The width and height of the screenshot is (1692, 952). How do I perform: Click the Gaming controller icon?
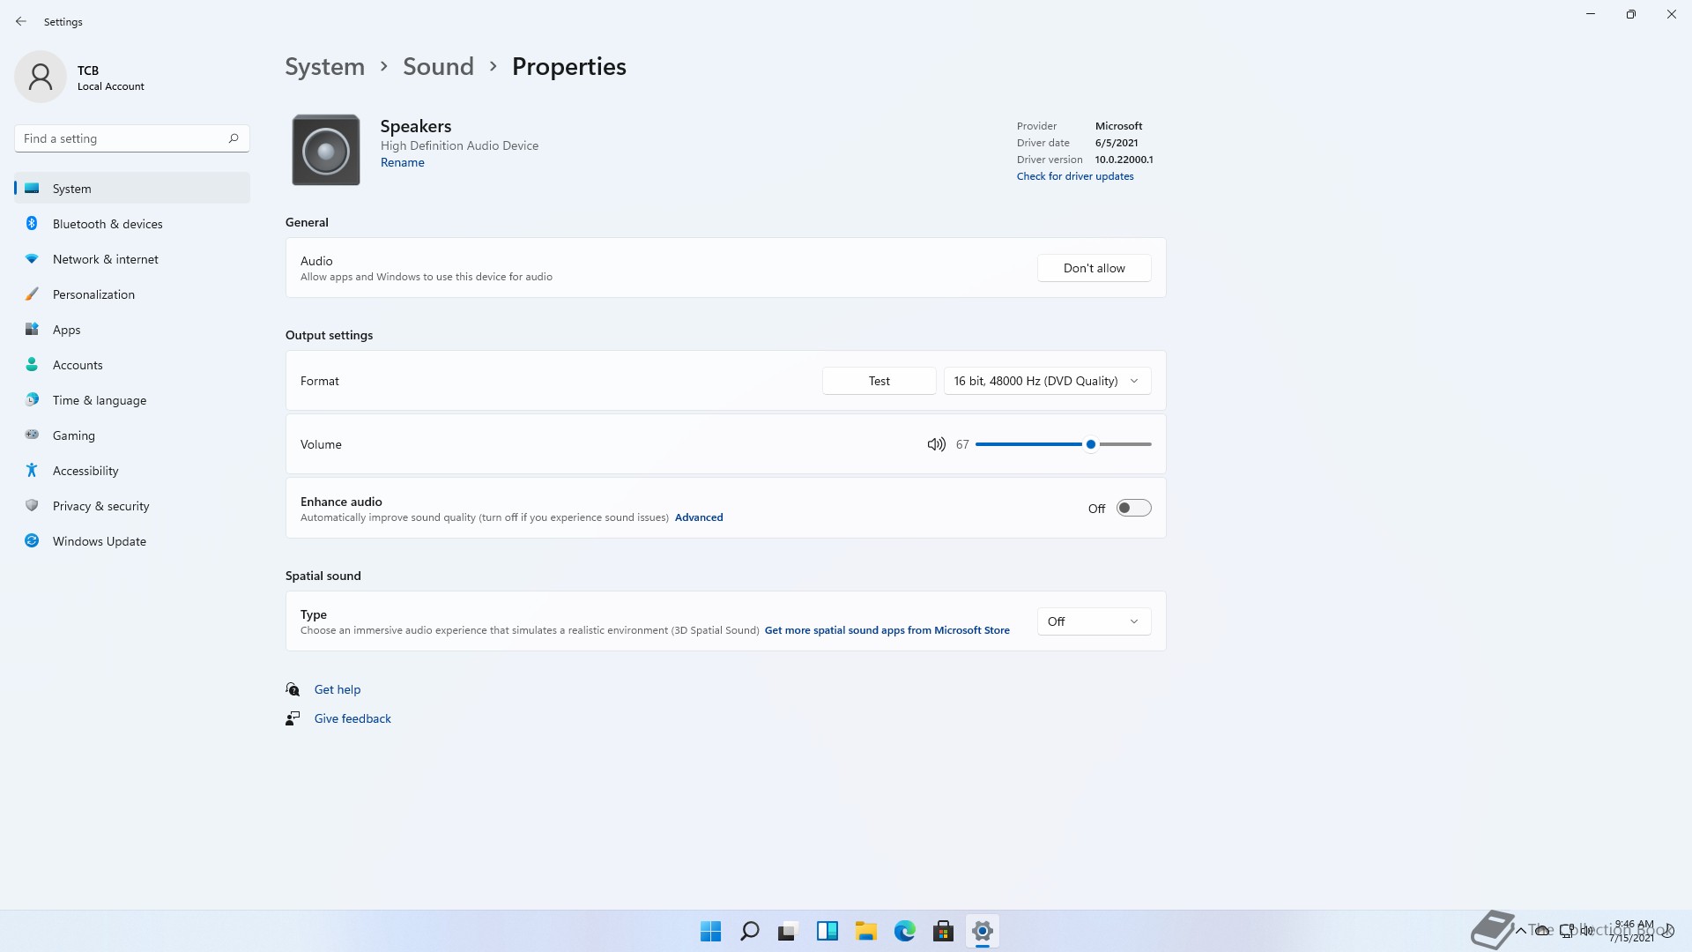coord(32,435)
